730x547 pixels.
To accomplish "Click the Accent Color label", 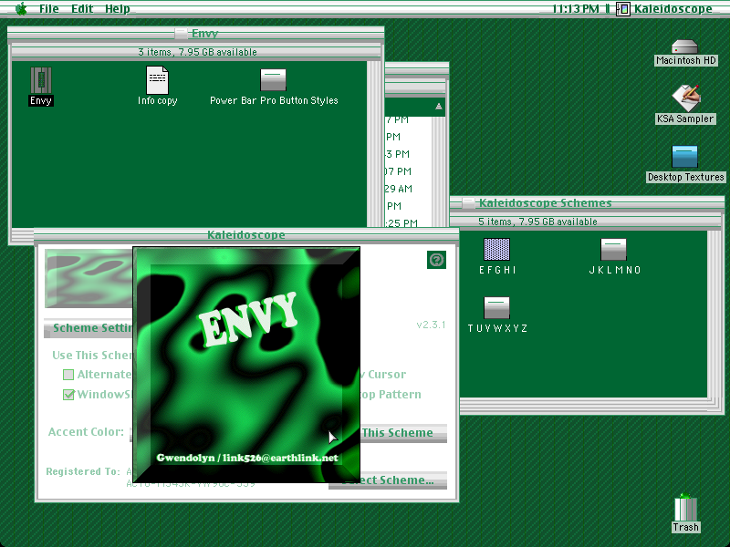I will pos(86,432).
